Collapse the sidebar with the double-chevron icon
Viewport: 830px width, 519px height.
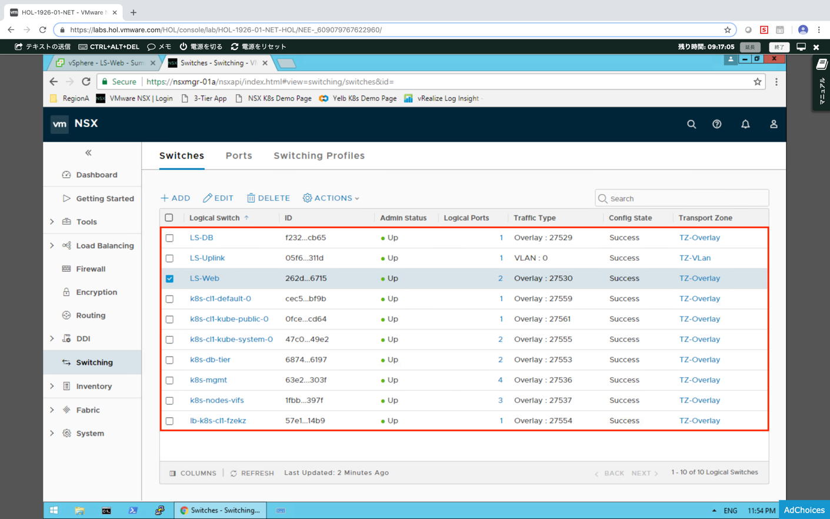[x=88, y=153]
